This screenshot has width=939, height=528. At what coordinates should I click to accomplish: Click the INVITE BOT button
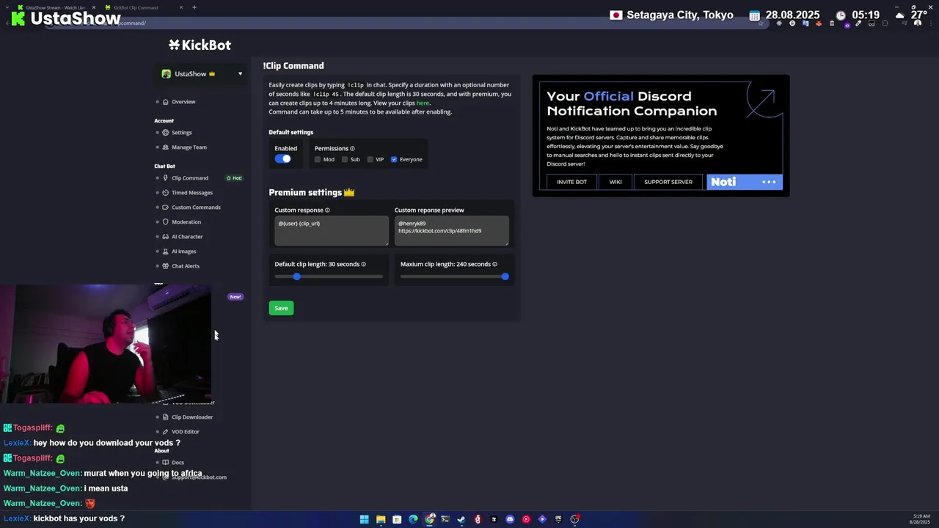(571, 182)
